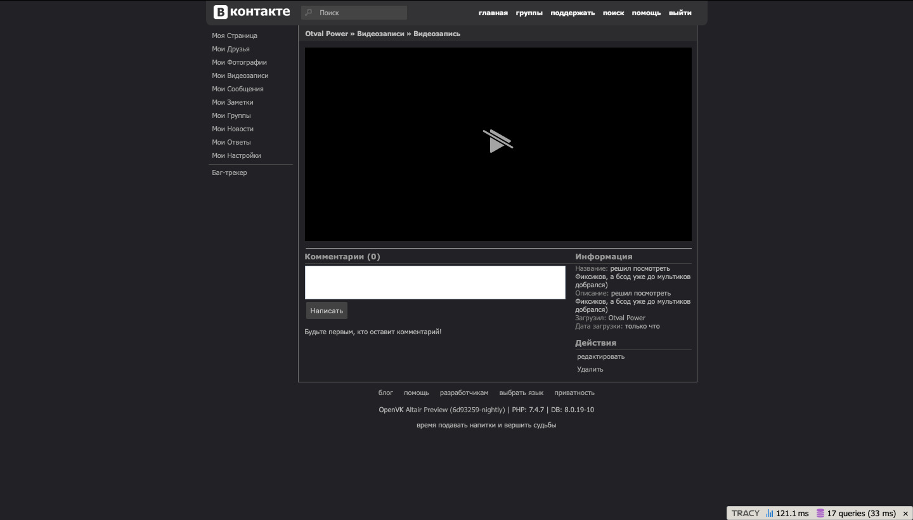Open Мои Группы in sidebar

231,115
